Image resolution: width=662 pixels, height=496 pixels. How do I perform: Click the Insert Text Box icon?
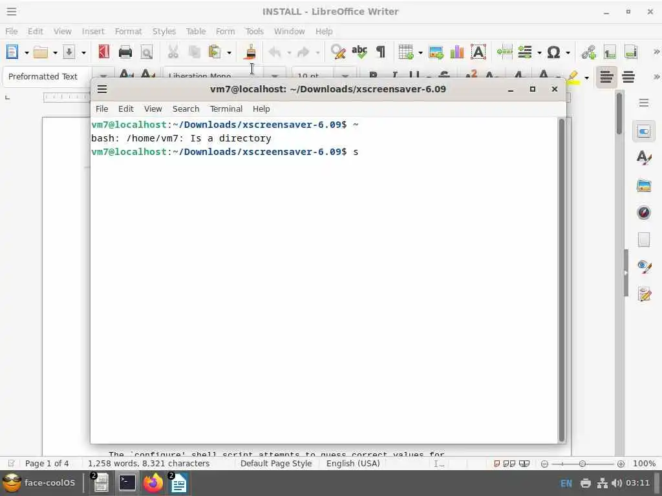pyautogui.click(x=478, y=52)
